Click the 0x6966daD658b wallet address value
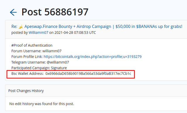Viewport: 187px width, 113px height. 88,74
